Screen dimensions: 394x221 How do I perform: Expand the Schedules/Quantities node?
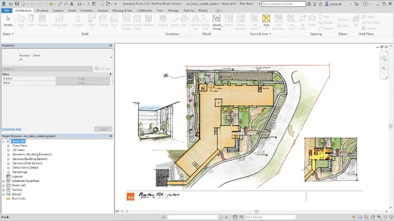point(4,181)
